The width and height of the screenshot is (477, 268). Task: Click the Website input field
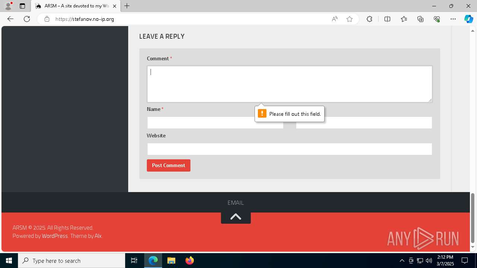point(290,149)
